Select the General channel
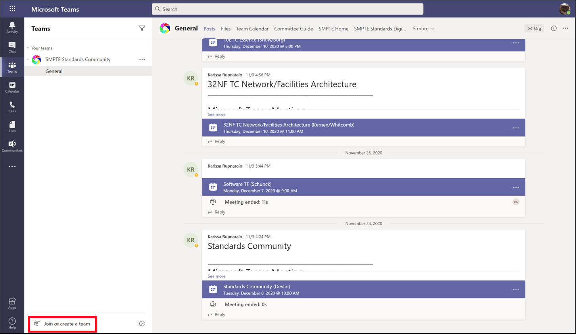Screen dimensions: 576x335 (x=54, y=71)
